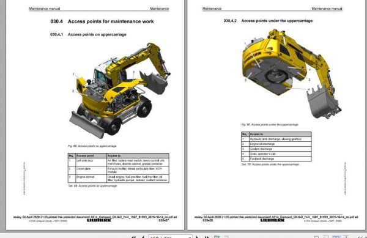Click the 'Access to' column header in left table
The image size is (367, 238).
138,155
